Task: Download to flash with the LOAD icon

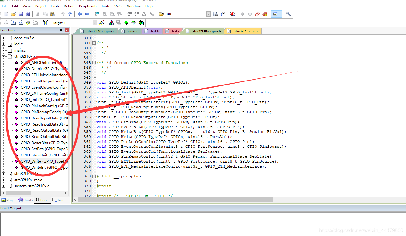Action: (45, 23)
